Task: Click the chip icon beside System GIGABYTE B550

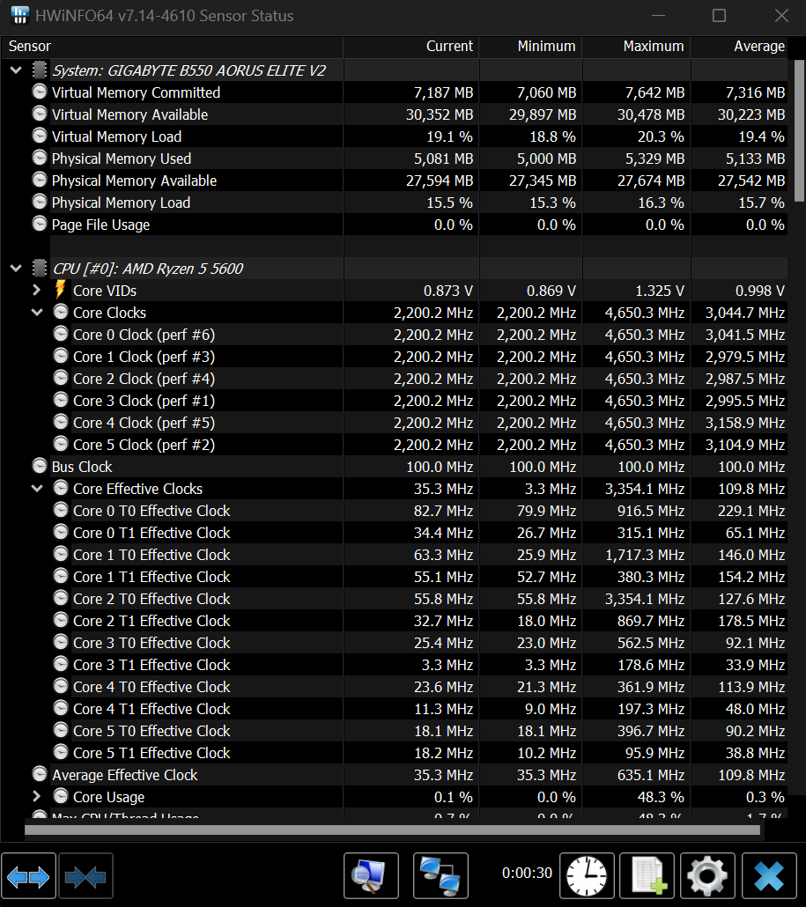Action: pyautogui.click(x=40, y=70)
